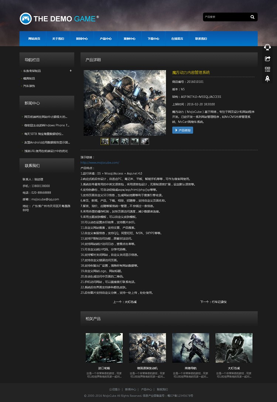
Task: Go to next product 行车记录仪
Action: (213, 302)
